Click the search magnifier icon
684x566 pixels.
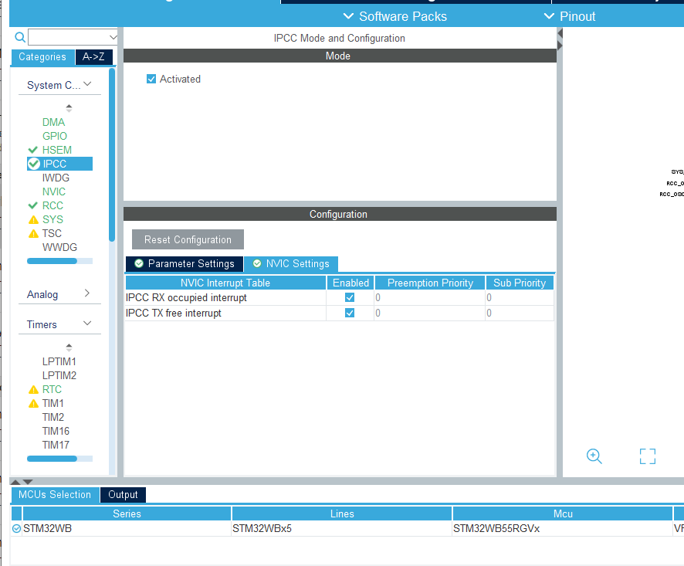click(x=20, y=37)
